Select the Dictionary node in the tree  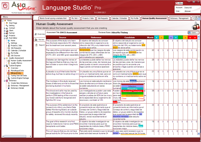pos(13,81)
